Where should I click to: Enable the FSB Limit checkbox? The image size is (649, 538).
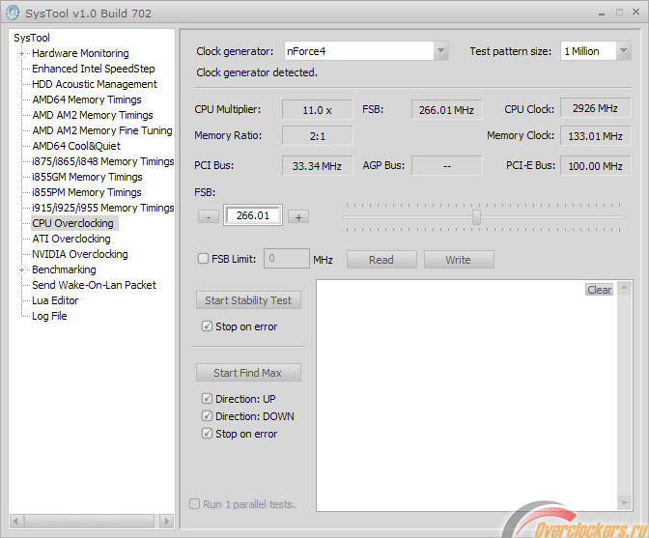click(x=203, y=259)
